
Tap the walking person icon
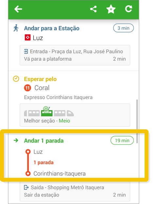(16, 28)
